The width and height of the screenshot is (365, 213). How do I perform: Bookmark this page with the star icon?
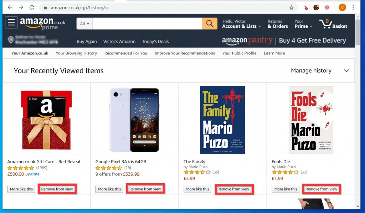tap(292, 7)
